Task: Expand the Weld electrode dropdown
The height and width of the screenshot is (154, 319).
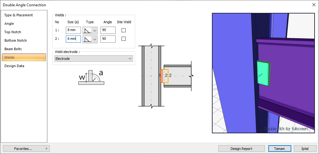Action: (130, 59)
